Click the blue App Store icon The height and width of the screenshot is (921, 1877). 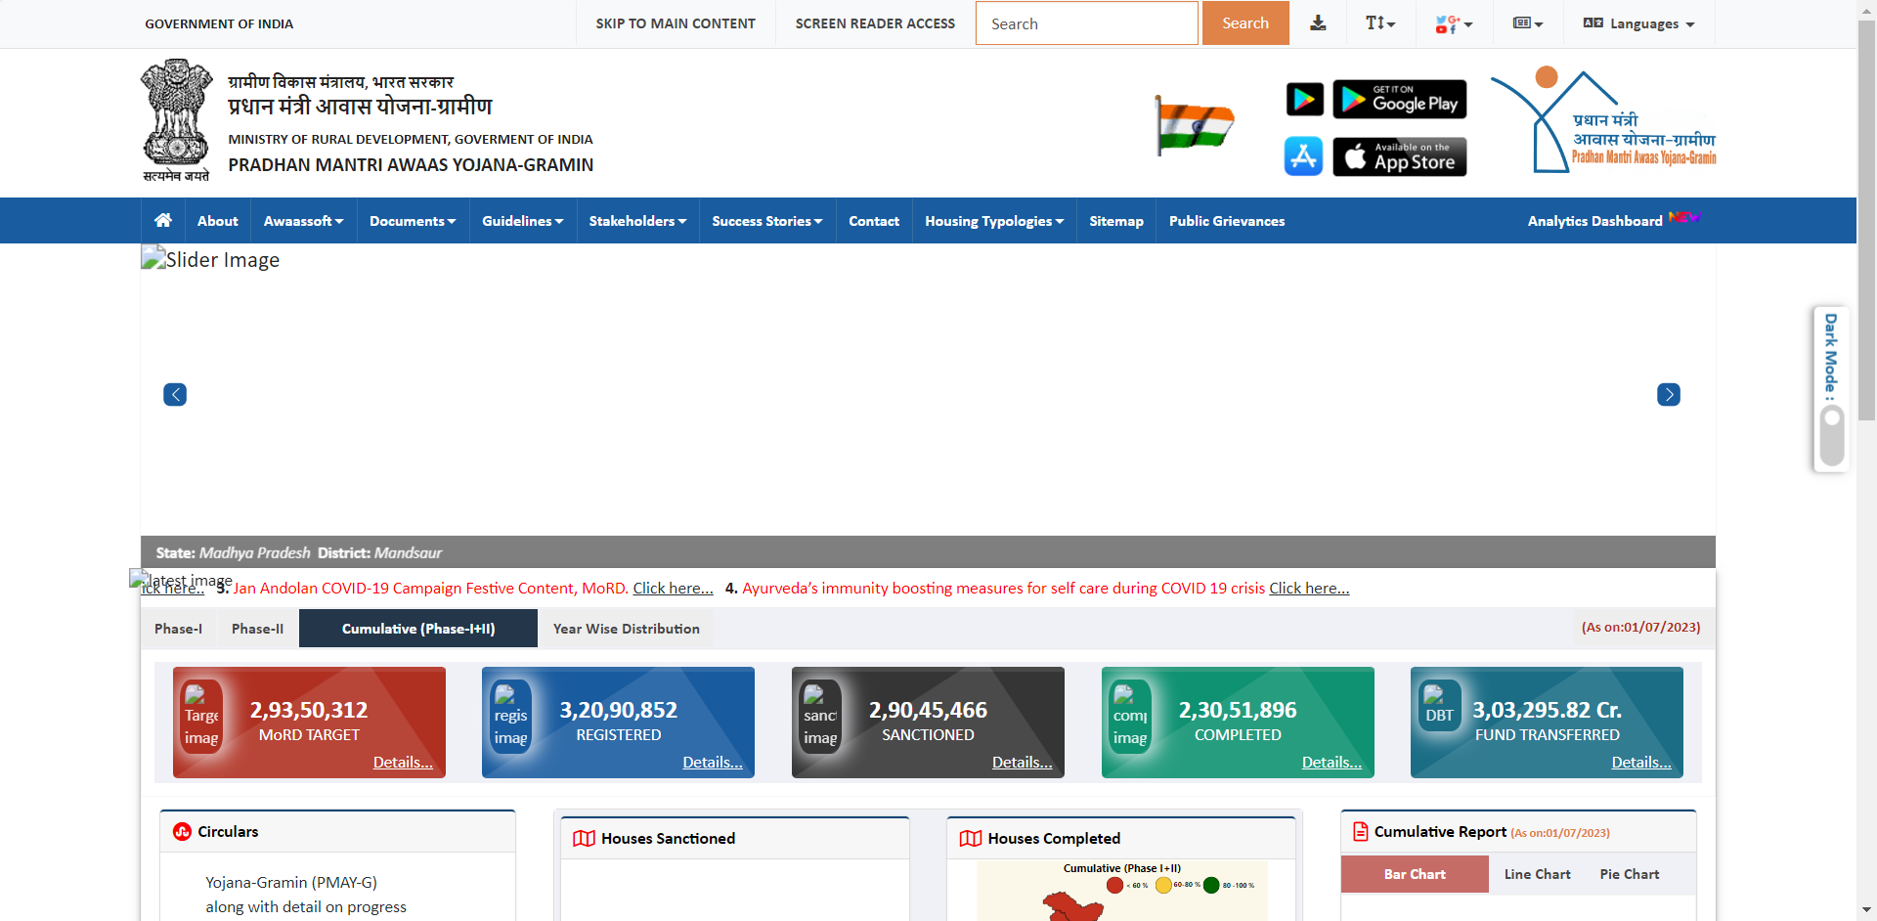(1303, 156)
